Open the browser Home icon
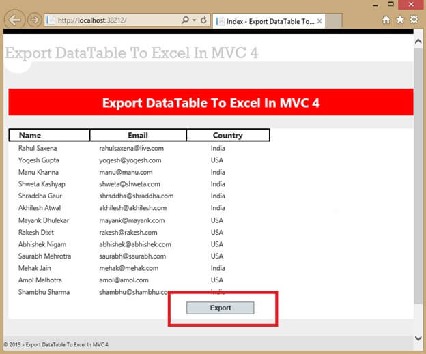The image size is (426, 354). (x=386, y=20)
